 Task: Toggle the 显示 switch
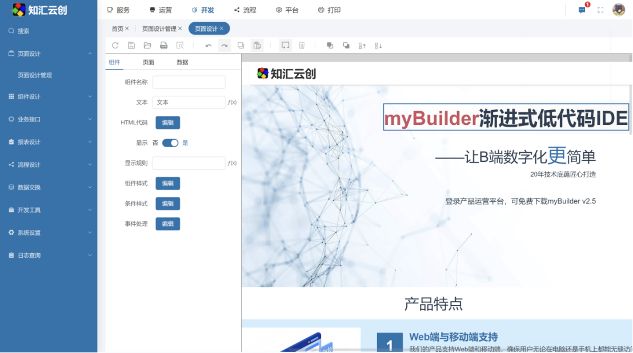[x=170, y=143]
